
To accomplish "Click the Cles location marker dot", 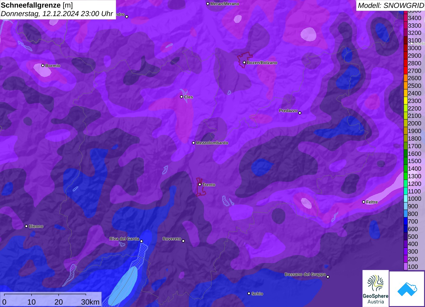I will coord(182,97).
